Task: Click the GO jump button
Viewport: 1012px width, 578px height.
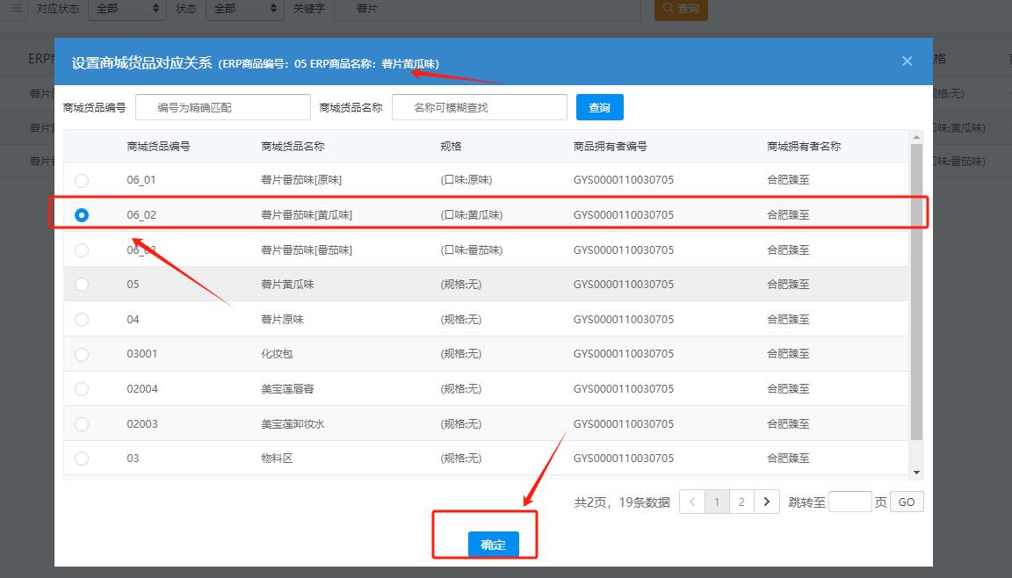Action: pyautogui.click(x=907, y=502)
